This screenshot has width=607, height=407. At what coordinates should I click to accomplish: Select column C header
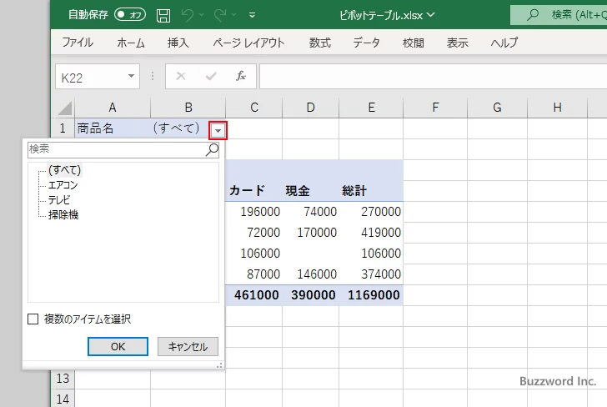[254, 108]
